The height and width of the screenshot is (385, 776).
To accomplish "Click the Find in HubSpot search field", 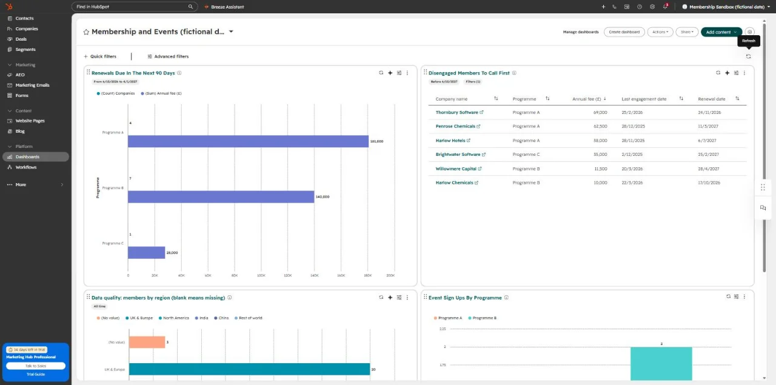I will [135, 7].
